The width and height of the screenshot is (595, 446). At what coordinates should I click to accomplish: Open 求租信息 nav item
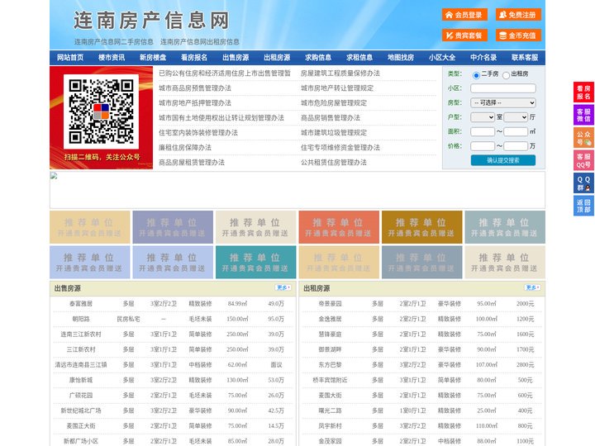(x=359, y=58)
